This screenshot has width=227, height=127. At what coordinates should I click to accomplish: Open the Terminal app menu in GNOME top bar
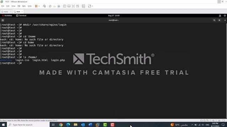tap(21, 16)
